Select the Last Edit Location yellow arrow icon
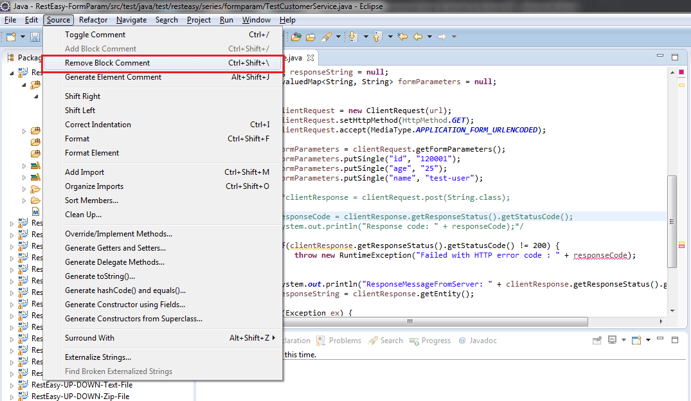The height and width of the screenshot is (401, 691). (x=402, y=37)
